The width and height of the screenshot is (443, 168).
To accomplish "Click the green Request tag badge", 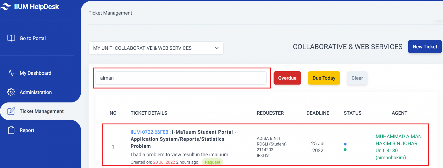I will tap(213, 162).
